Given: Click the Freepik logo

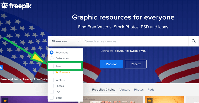Looking at the screenshot, I should 16,5.
